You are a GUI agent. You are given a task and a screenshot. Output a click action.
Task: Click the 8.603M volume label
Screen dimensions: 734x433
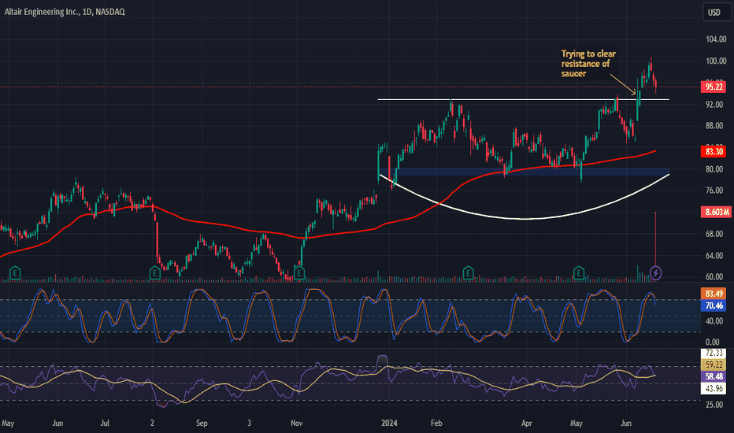tap(716, 212)
